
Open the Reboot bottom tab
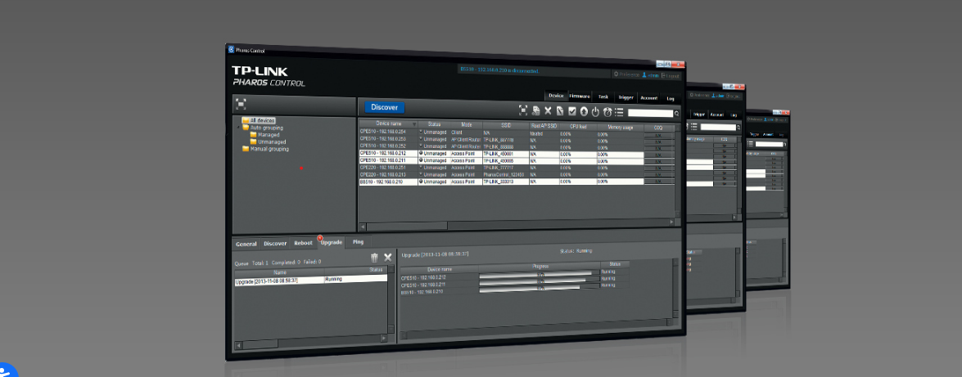303,243
